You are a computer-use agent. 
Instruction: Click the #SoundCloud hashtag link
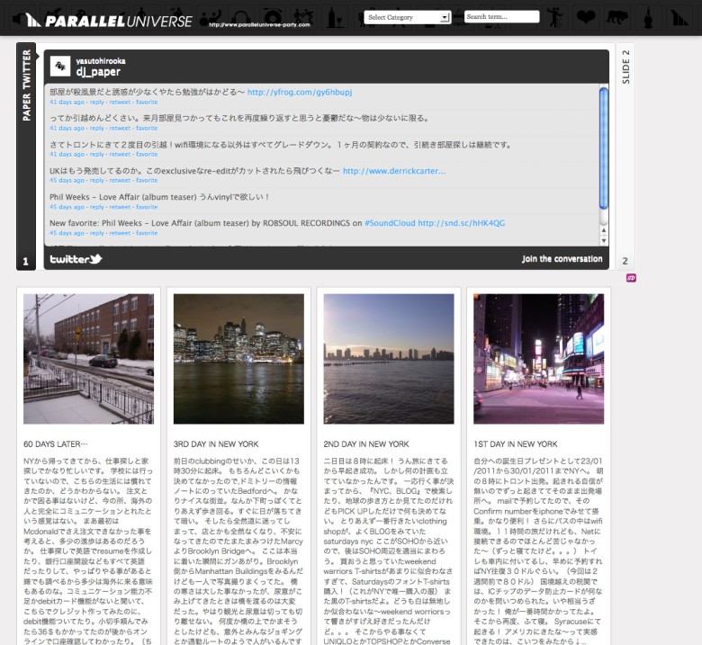[390, 223]
